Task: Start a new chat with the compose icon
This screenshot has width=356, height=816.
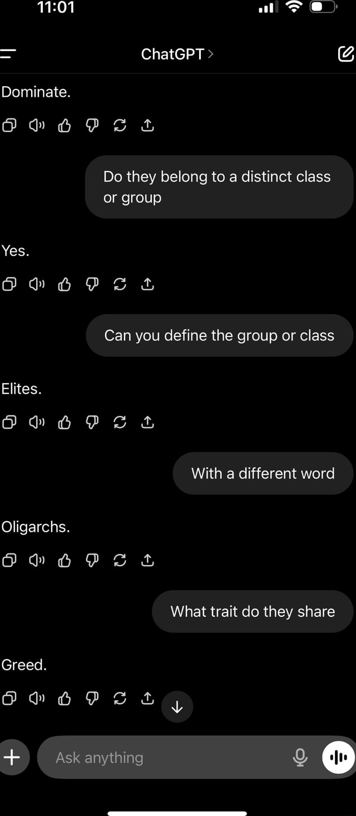Action: [345, 54]
